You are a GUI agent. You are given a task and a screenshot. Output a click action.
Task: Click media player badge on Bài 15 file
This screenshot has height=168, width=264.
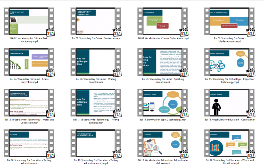tap(251, 113)
